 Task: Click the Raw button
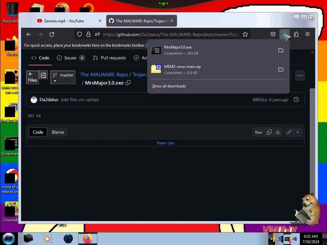tap(259, 132)
